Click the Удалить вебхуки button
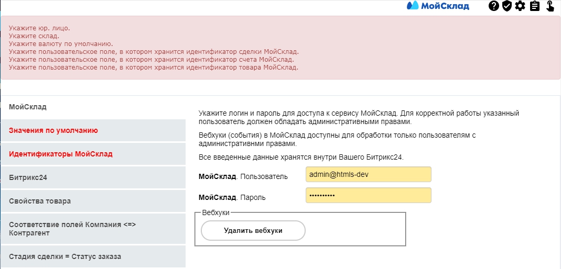The height and width of the screenshot is (269, 561). pyautogui.click(x=253, y=230)
